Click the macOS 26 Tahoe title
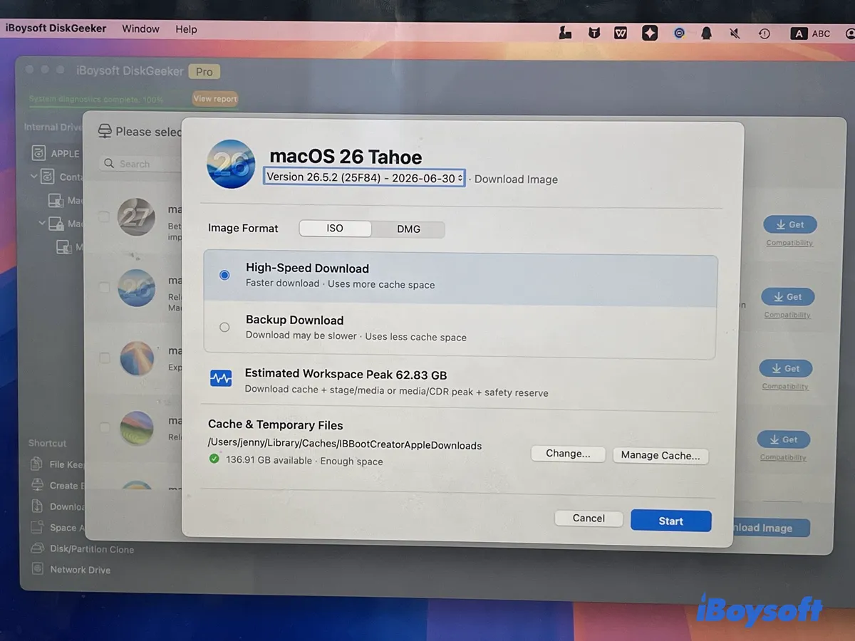The image size is (855, 641). [x=346, y=157]
